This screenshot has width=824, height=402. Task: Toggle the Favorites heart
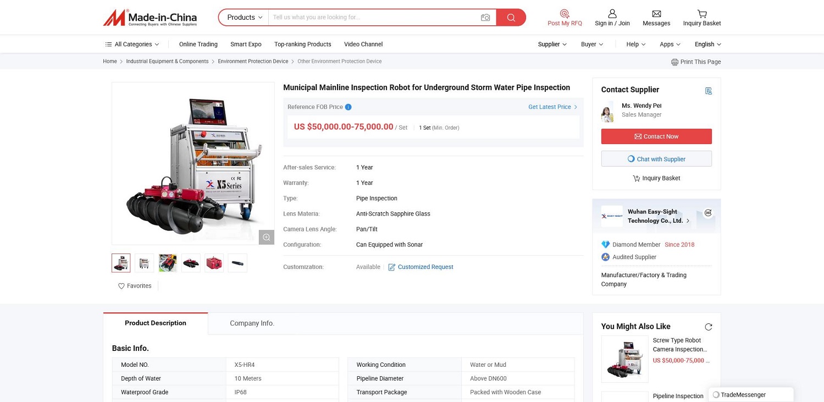(121, 286)
